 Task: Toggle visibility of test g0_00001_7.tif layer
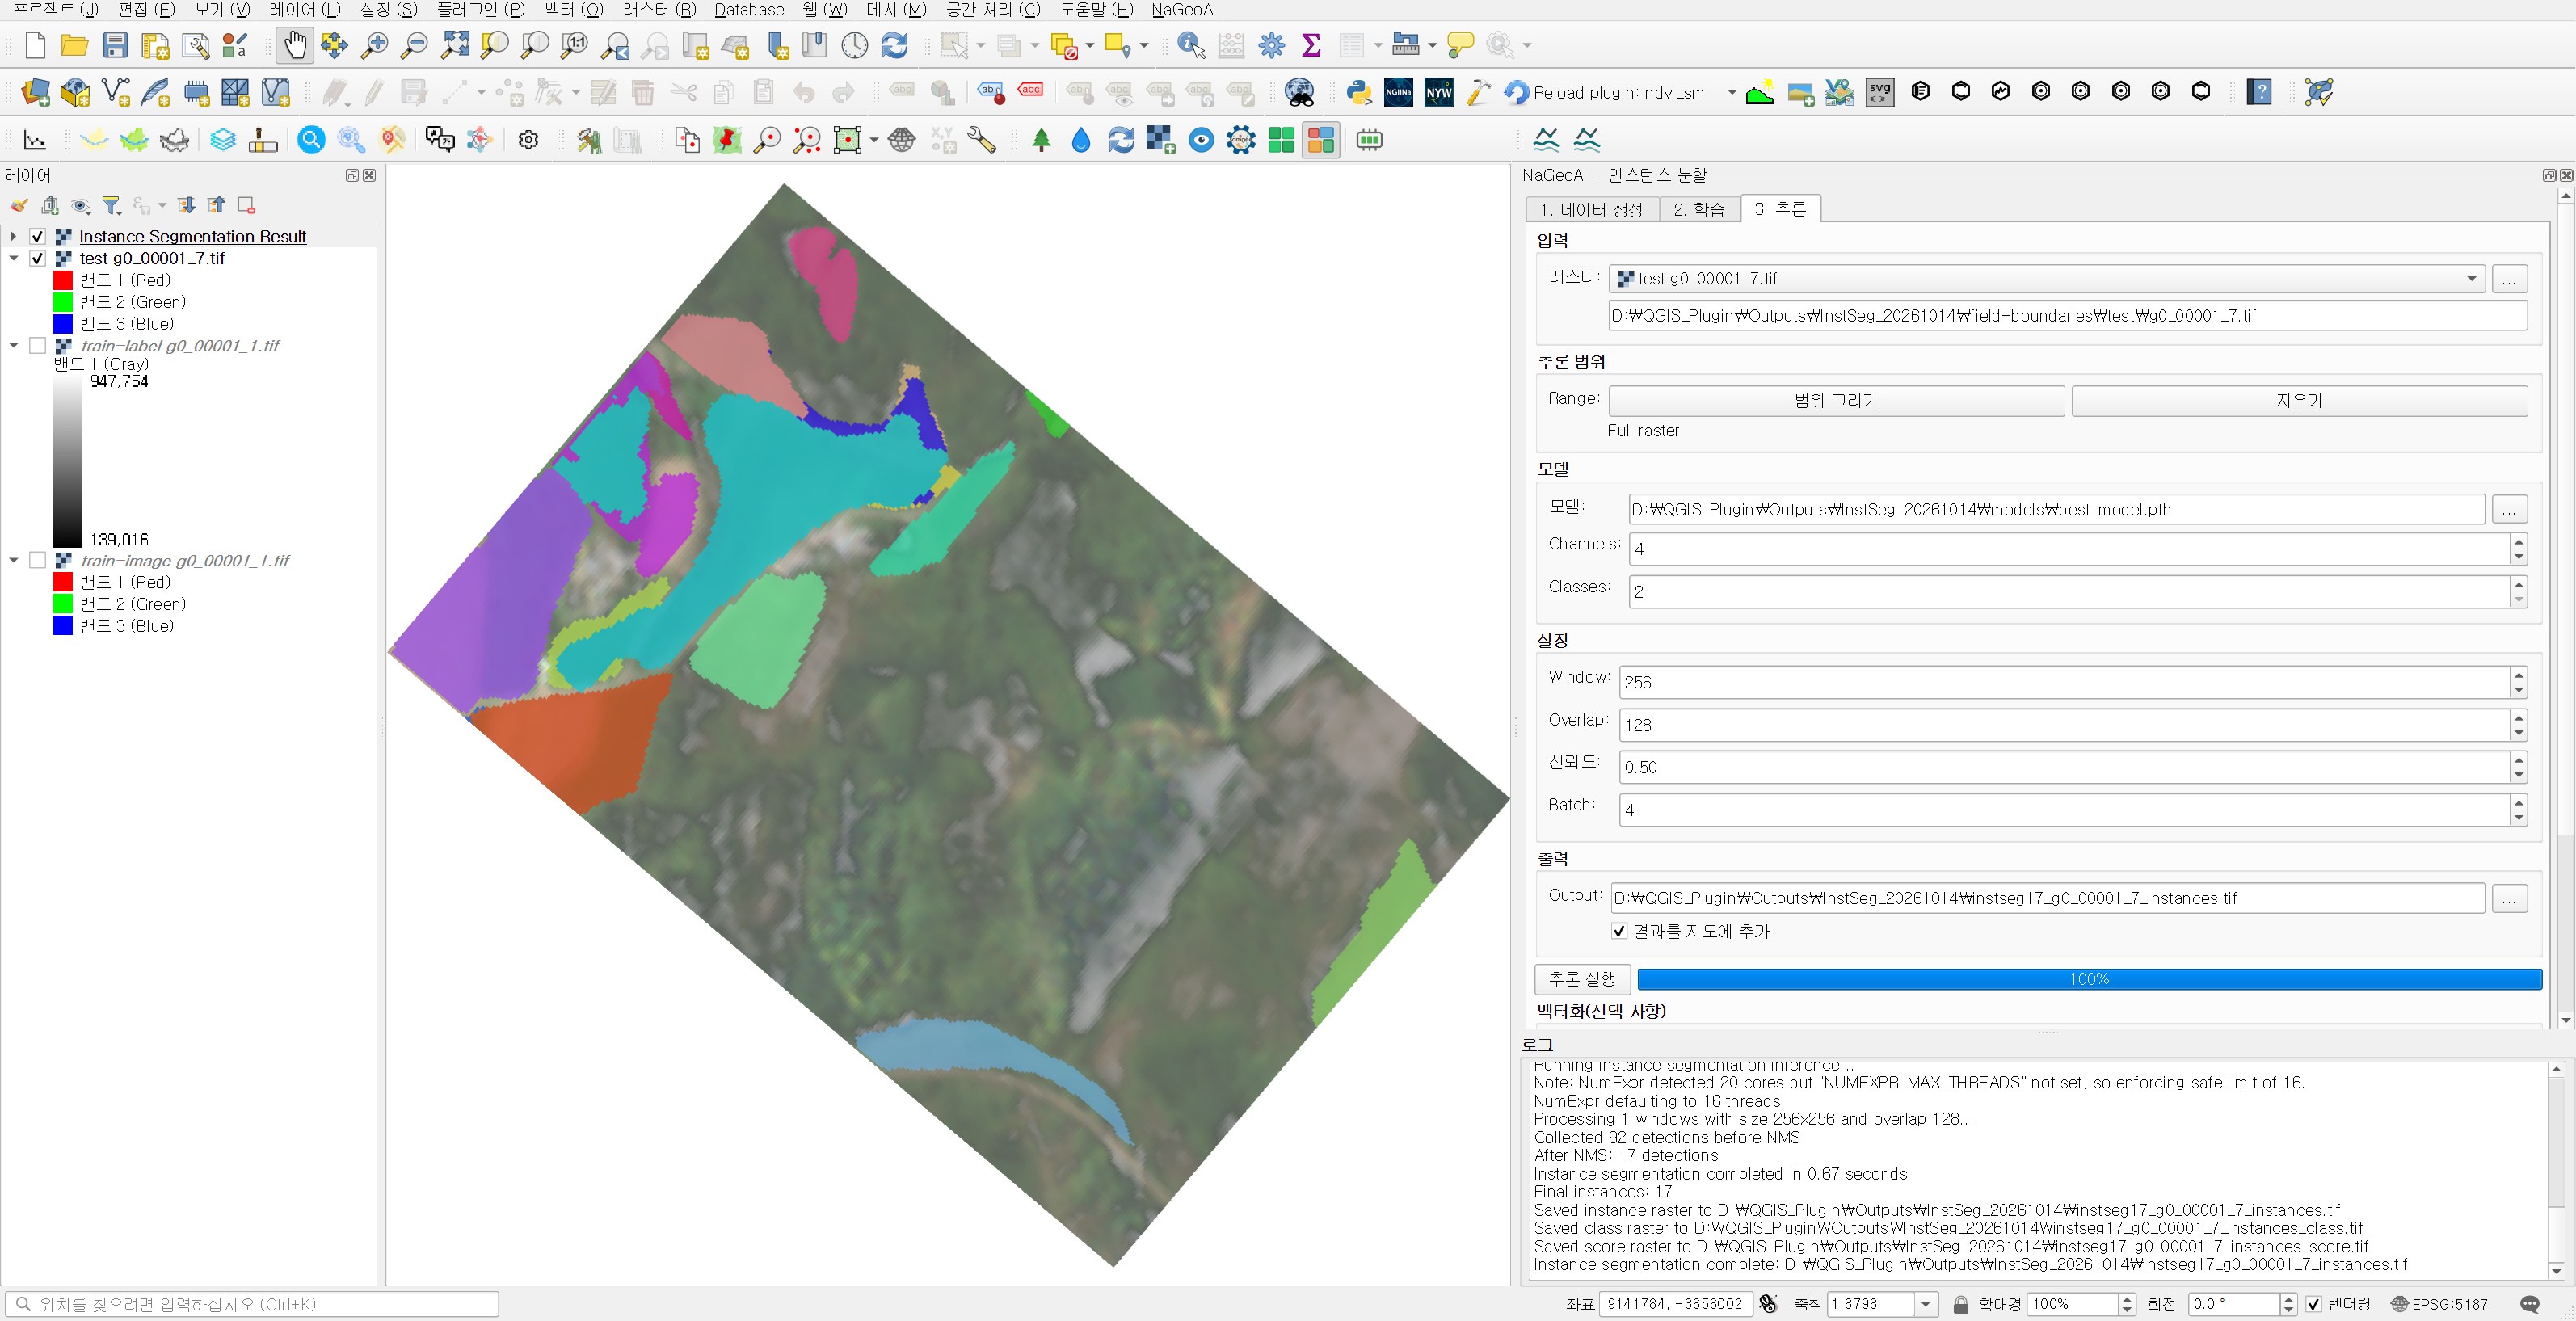coord(37,258)
